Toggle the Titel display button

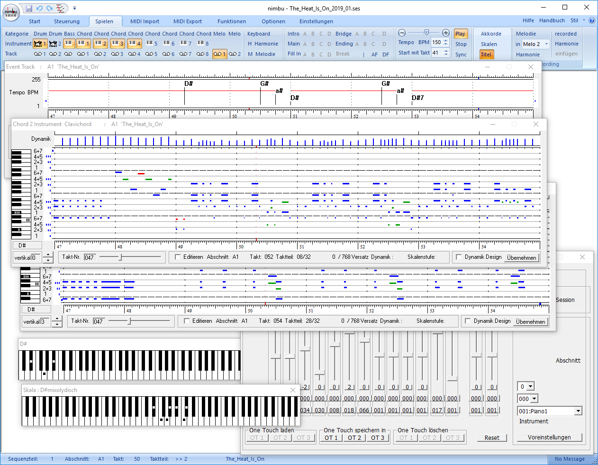[x=486, y=55]
